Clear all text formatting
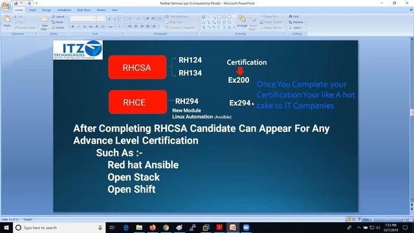Image resolution: width=414 pixels, height=233 pixels. coord(122,19)
